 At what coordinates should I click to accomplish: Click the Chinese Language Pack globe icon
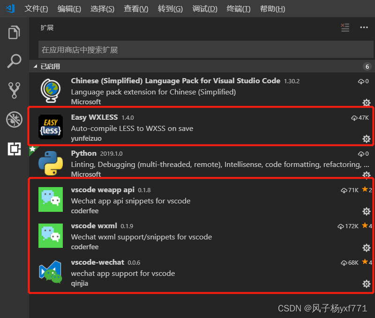pyautogui.click(x=51, y=91)
